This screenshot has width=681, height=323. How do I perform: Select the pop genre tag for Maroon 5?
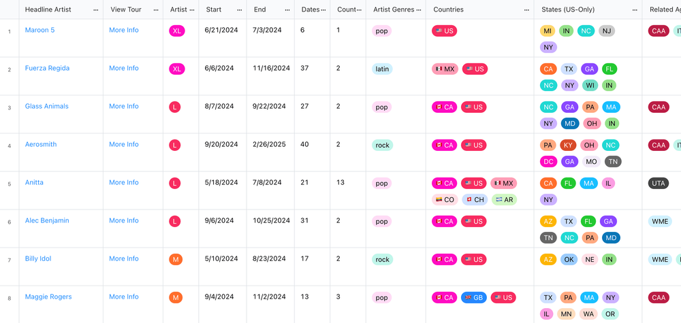pyautogui.click(x=382, y=31)
